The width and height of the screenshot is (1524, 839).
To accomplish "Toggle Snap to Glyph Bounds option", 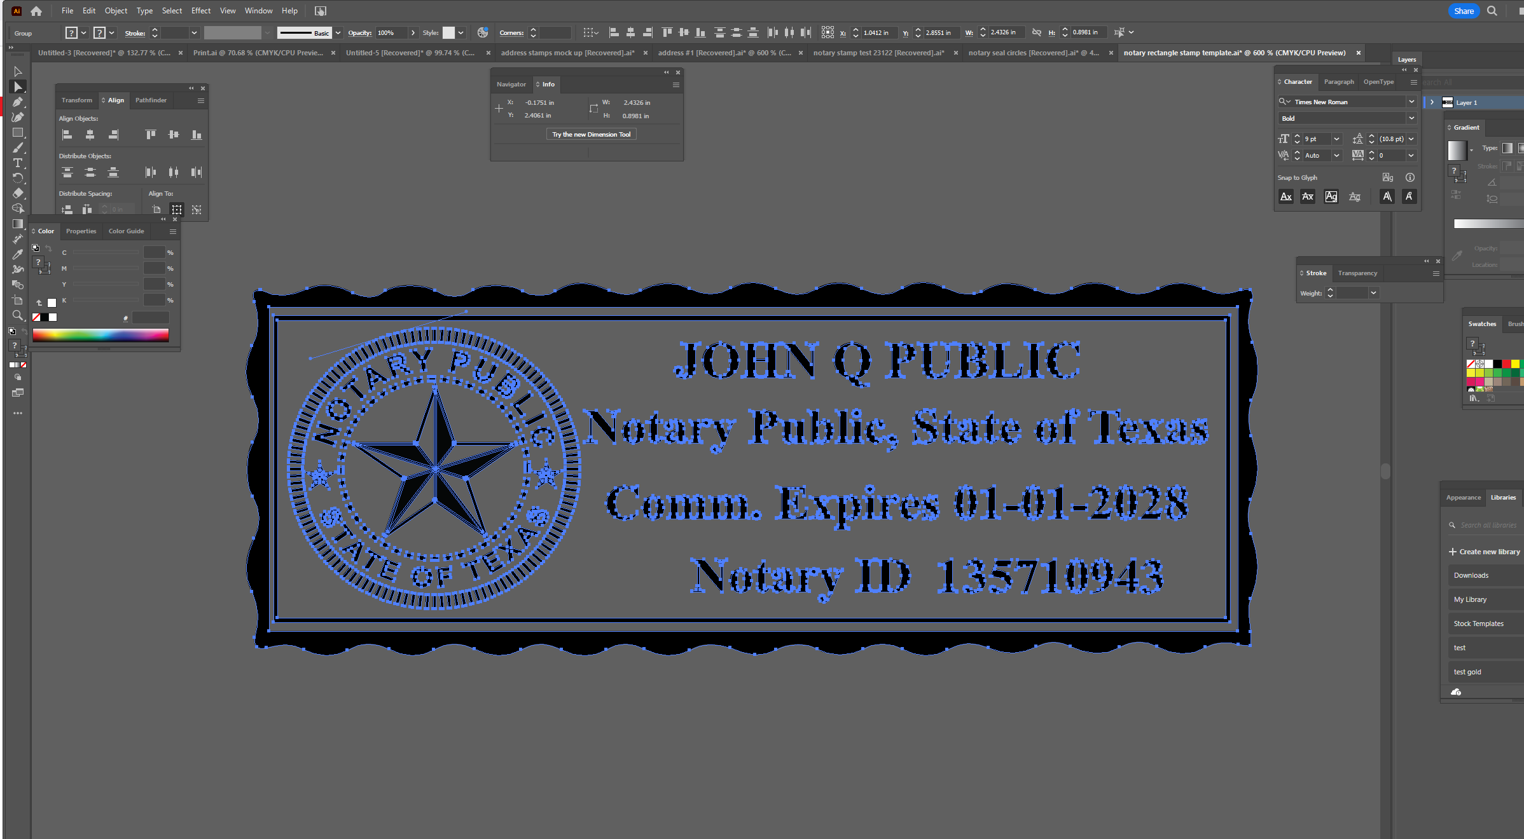I will pyautogui.click(x=1331, y=197).
